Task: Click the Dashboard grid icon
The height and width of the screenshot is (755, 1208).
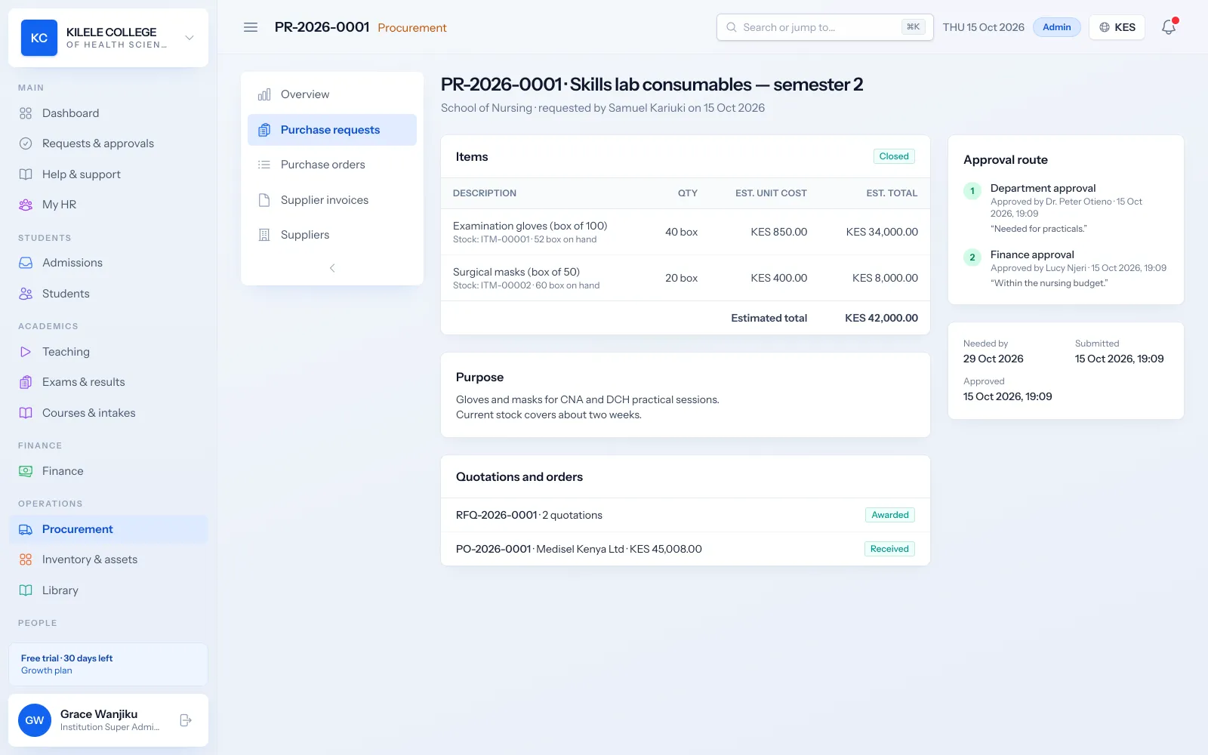Action: coord(26,113)
